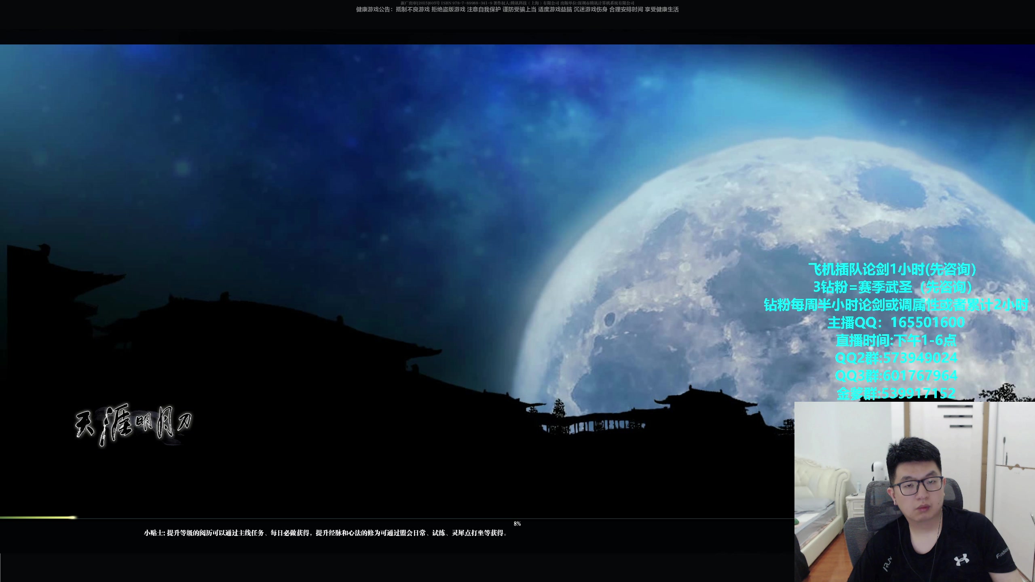This screenshot has height=582, width=1035.
Task: Click the ISBN copyright line at top
Action: [517, 3]
